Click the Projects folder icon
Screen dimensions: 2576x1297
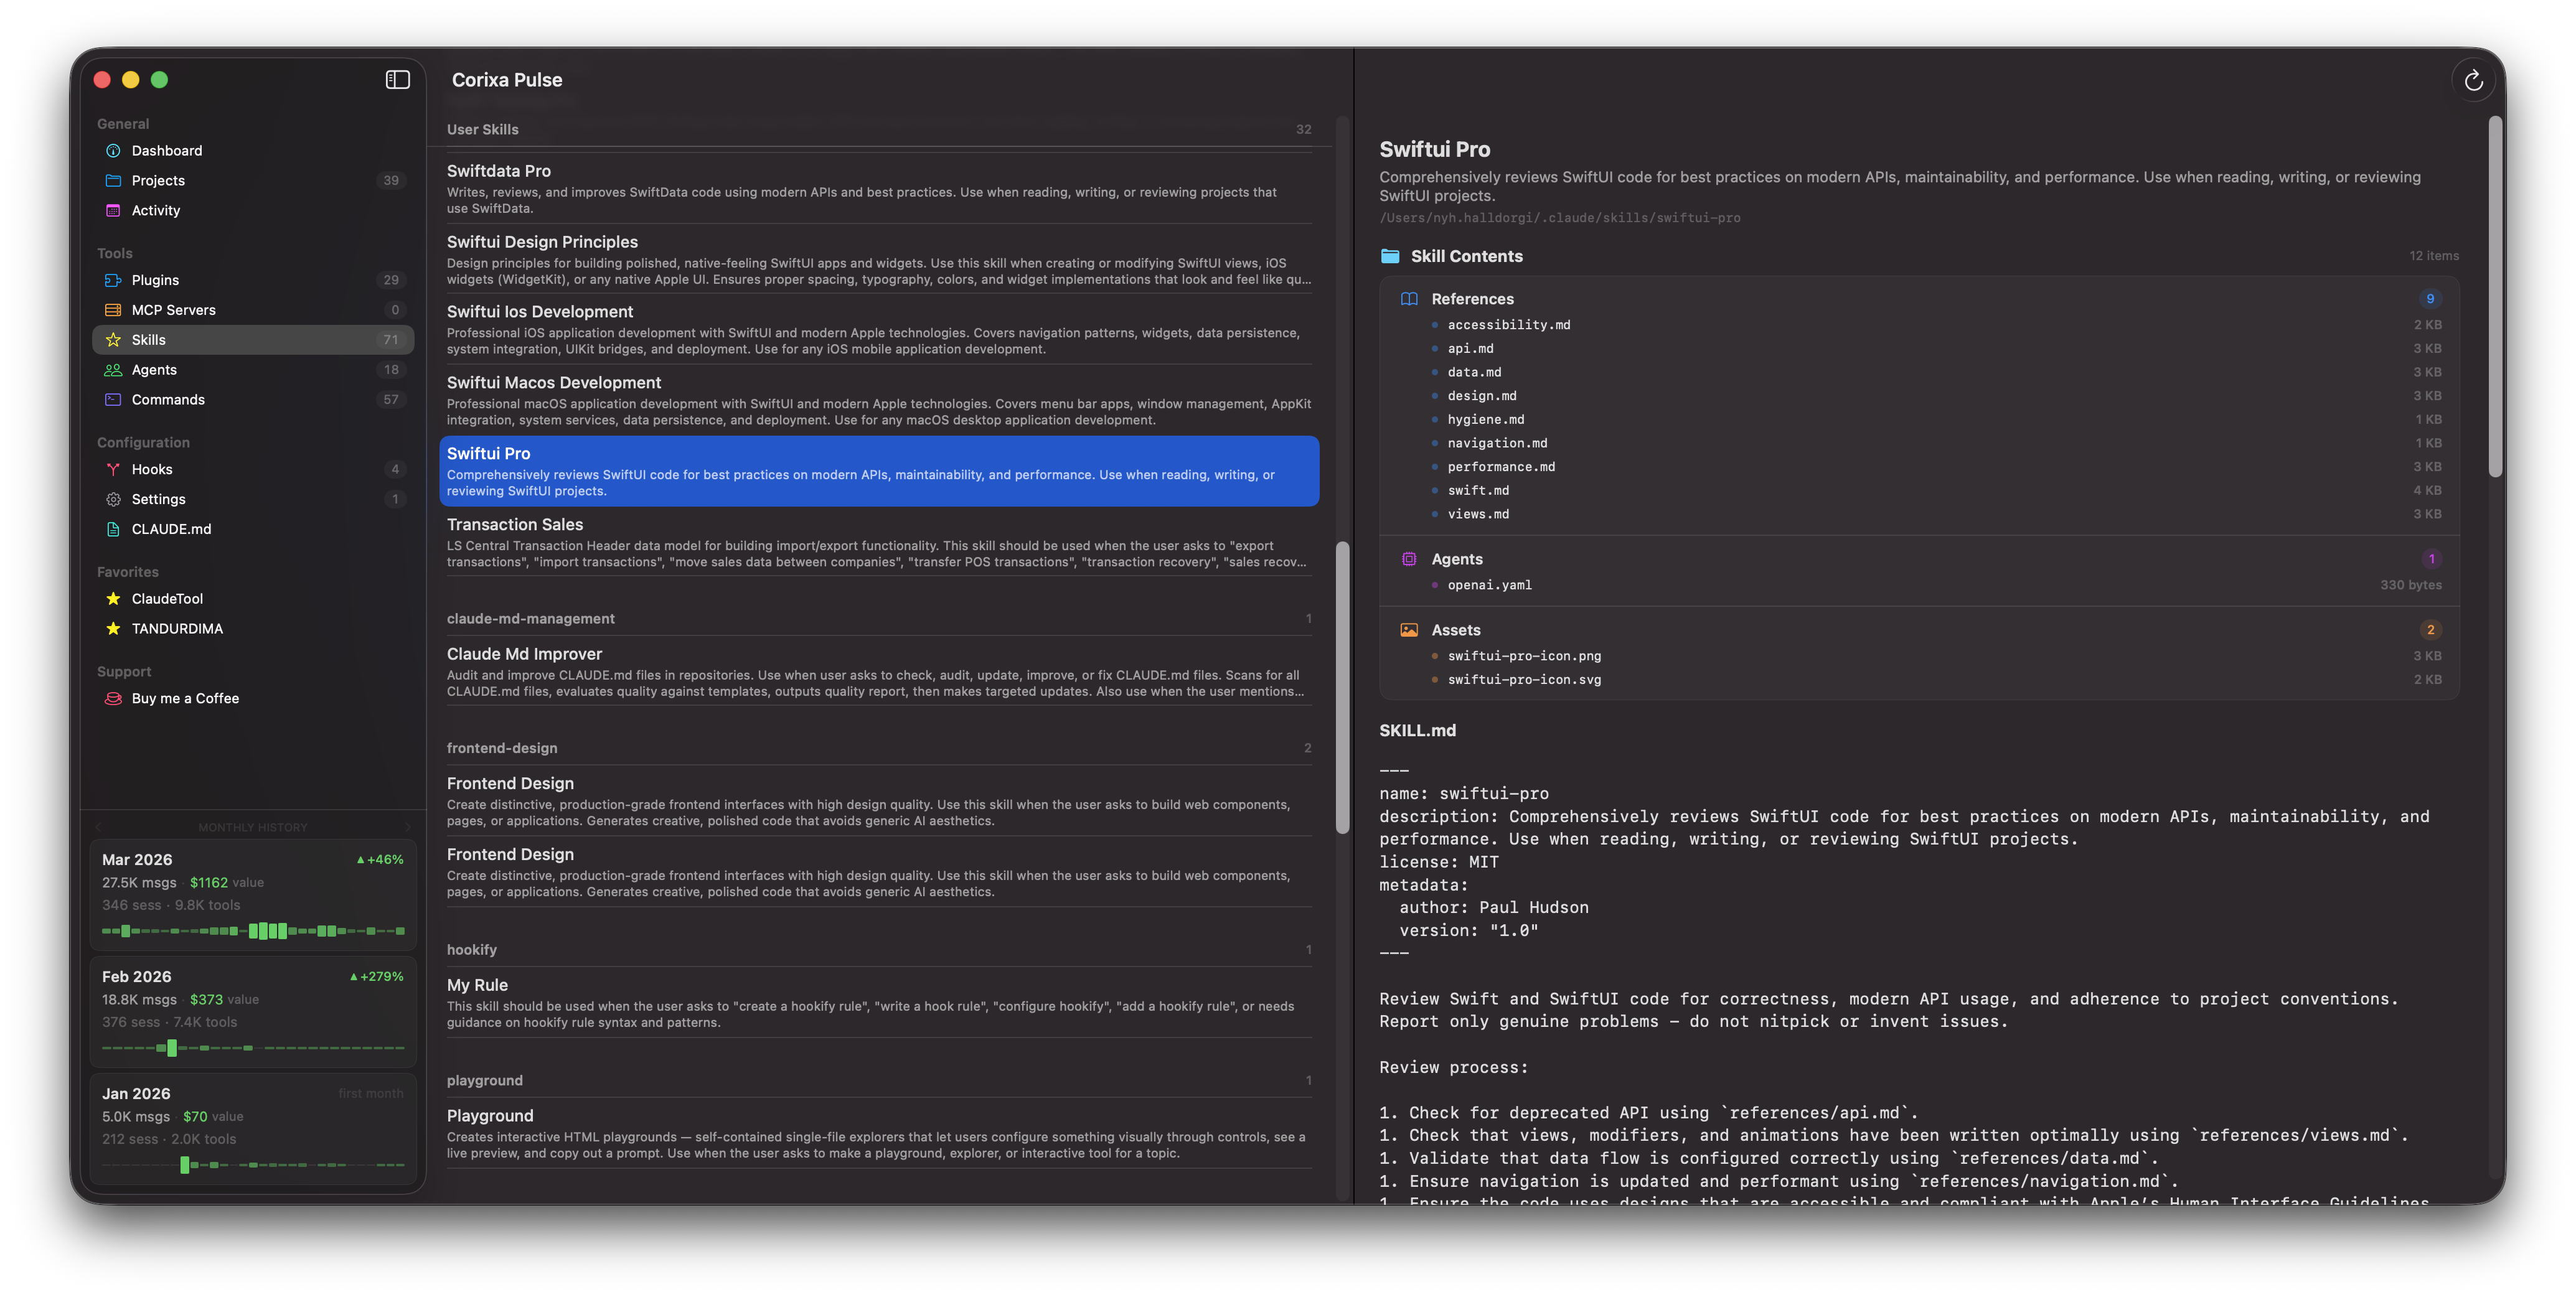click(113, 181)
